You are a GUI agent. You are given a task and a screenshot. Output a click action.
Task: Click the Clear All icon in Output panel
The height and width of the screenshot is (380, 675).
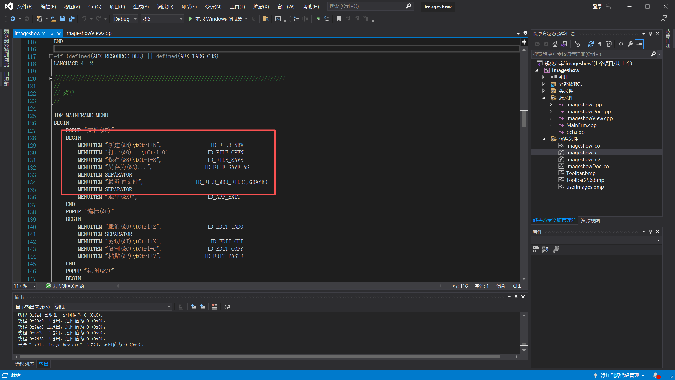click(x=215, y=307)
